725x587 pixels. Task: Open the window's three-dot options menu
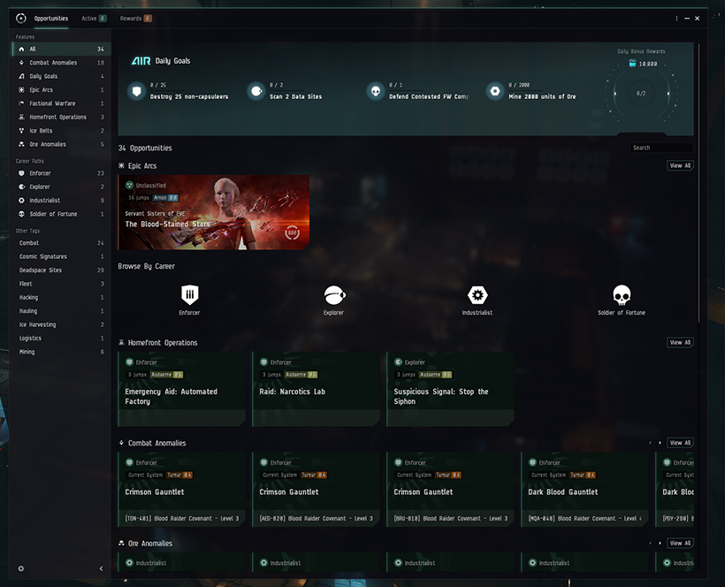(676, 19)
